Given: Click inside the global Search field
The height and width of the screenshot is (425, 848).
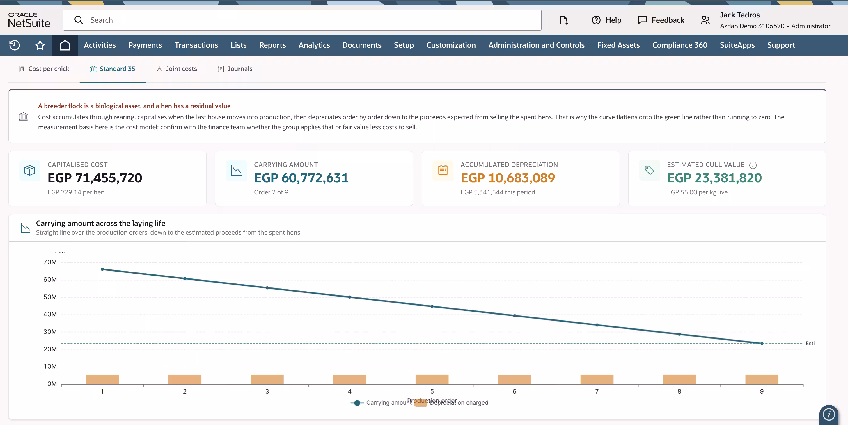Looking at the screenshot, I should [x=302, y=20].
